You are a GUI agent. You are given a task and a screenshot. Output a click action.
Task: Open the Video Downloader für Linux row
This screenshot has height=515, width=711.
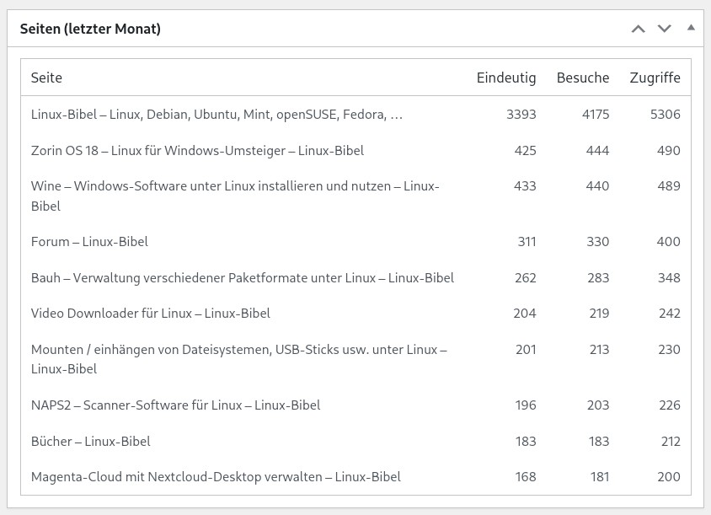[x=150, y=313]
